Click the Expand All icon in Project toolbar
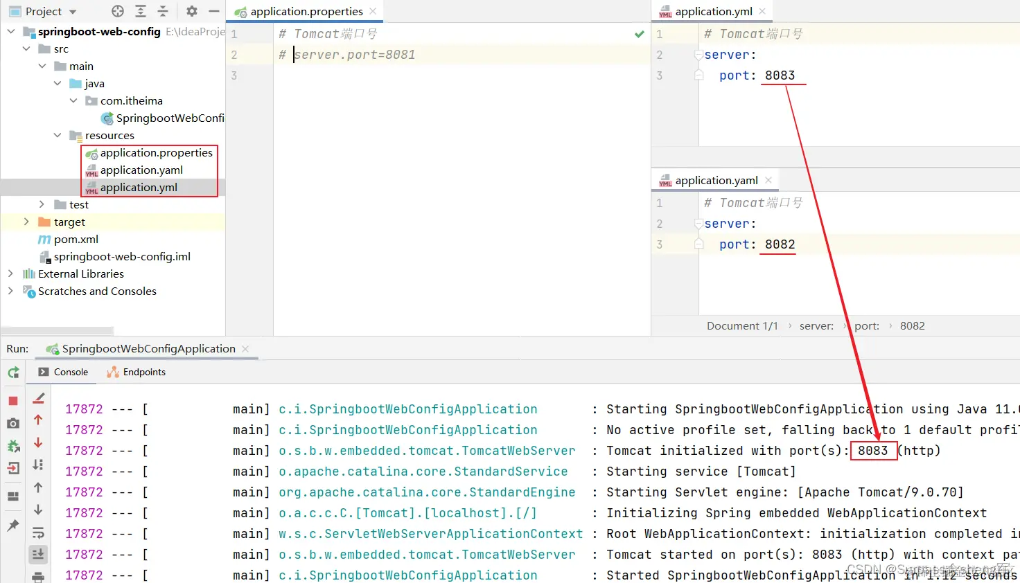 (141, 11)
